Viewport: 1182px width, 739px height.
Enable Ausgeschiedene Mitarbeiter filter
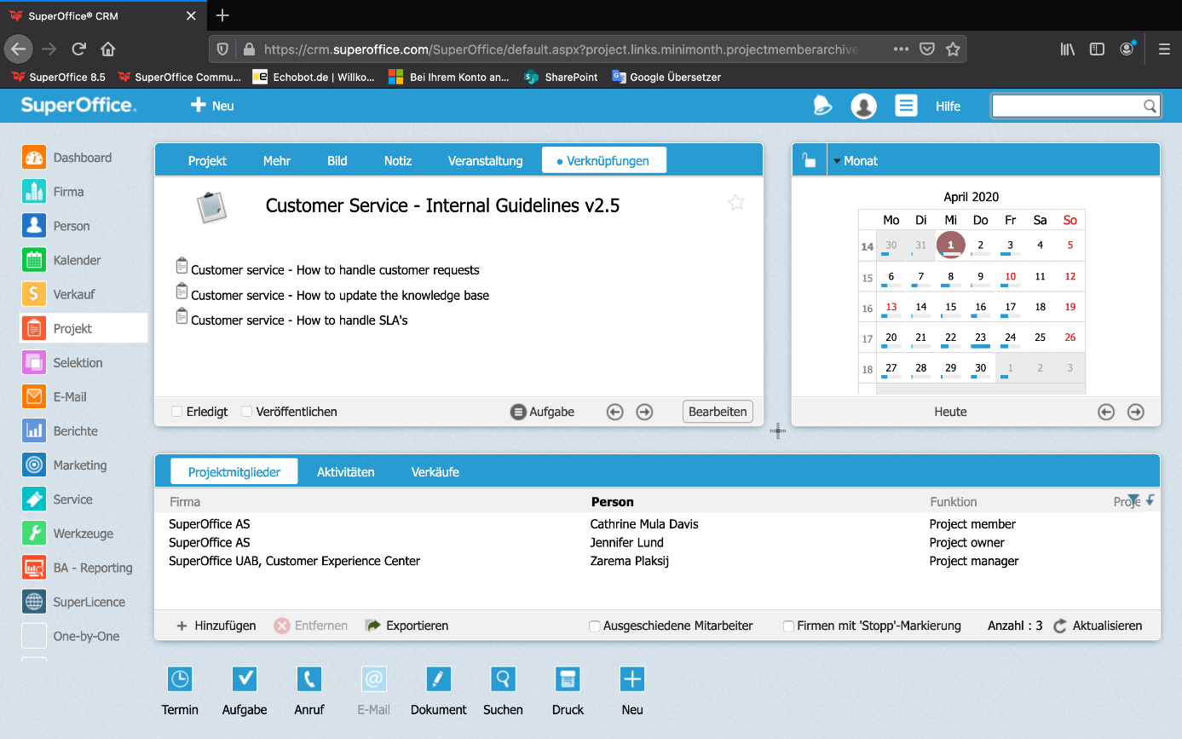(x=594, y=625)
